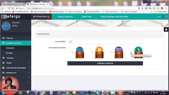
Task: Click the address bar URL
Action: [x=40, y=8]
